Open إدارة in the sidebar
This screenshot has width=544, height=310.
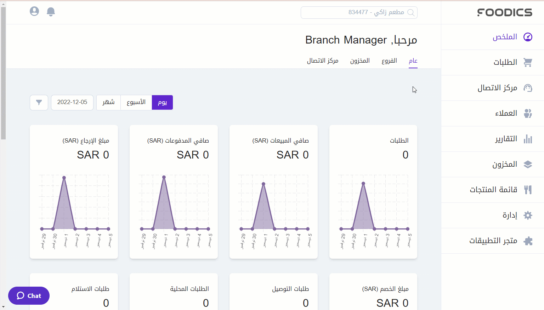[493, 215]
